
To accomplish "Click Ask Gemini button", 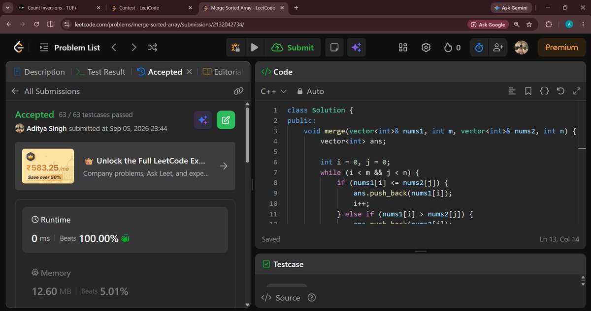I will pyautogui.click(x=511, y=8).
